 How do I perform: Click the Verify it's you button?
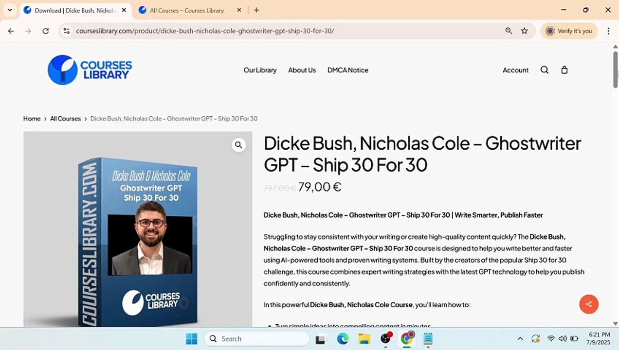(x=569, y=31)
